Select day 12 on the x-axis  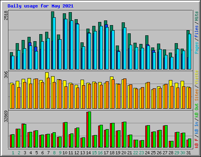pyautogui.click(x=77, y=153)
